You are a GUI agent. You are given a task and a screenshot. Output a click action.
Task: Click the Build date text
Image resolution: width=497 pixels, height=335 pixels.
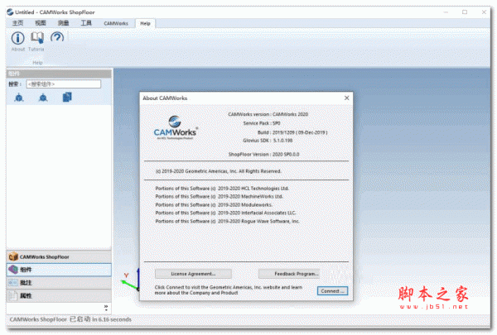coord(292,132)
